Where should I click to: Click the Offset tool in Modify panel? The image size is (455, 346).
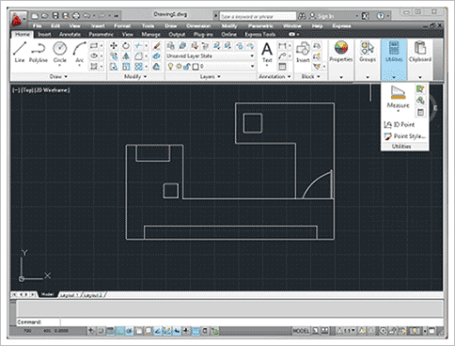pos(157,67)
